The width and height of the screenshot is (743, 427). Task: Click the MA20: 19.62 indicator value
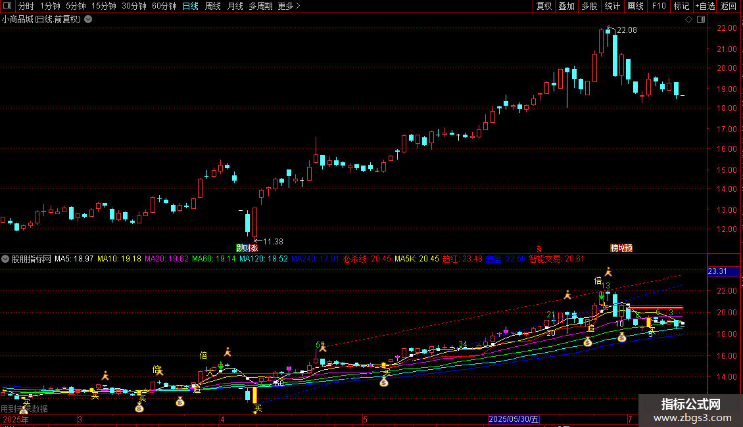click(x=167, y=259)
